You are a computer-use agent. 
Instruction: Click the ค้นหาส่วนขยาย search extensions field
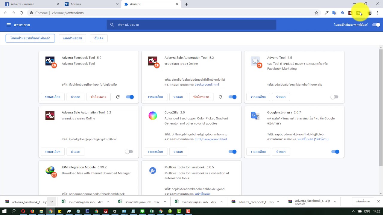pyautogui.click(x=191, y=25)
